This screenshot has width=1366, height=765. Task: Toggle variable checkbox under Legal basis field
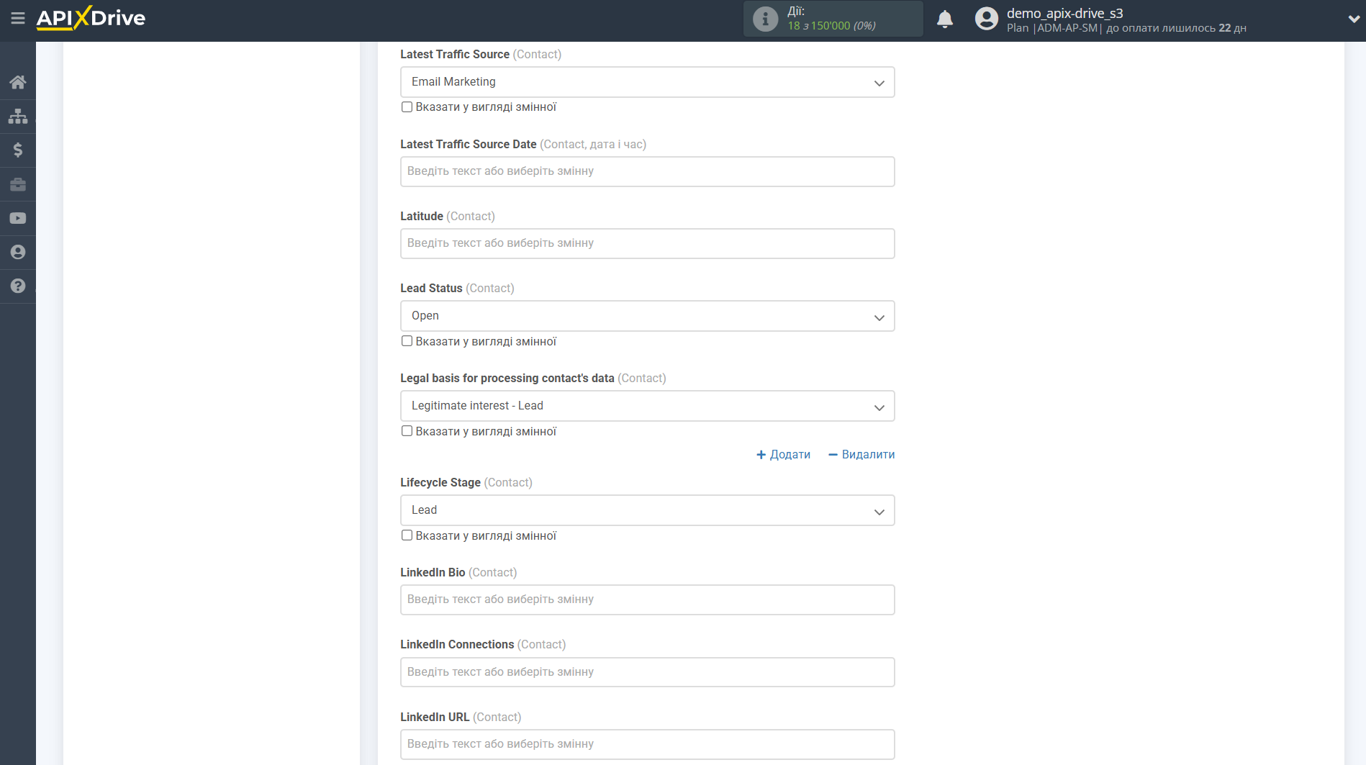coord(407,431)
